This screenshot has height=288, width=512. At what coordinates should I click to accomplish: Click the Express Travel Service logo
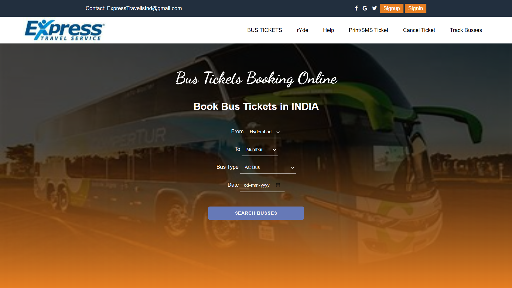[x=65, y=30]
